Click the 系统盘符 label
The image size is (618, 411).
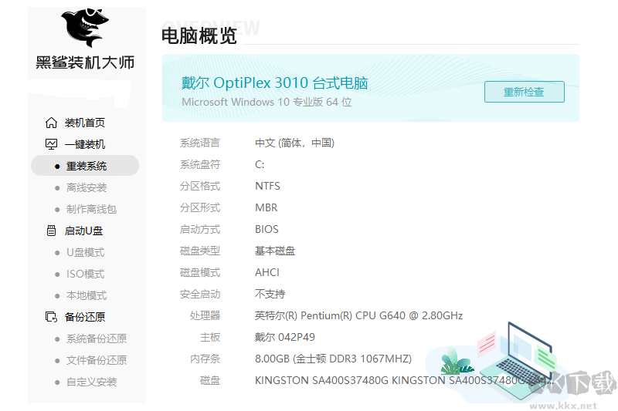tap(200, 164)
